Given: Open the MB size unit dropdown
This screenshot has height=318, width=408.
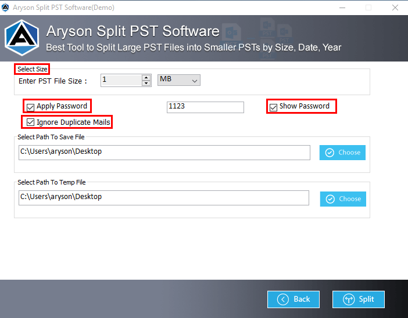Looking at the screenshot, I should 179,80.
